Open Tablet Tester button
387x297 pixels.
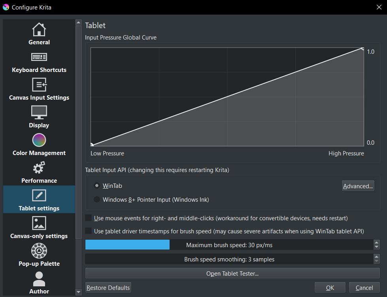click(x=232, y=274)
